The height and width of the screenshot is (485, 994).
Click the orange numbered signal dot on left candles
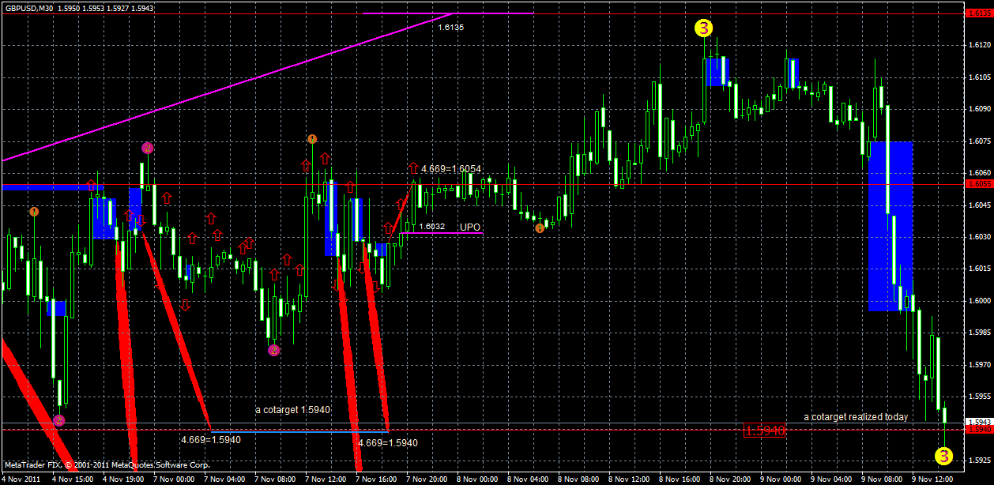coord(33,211)
